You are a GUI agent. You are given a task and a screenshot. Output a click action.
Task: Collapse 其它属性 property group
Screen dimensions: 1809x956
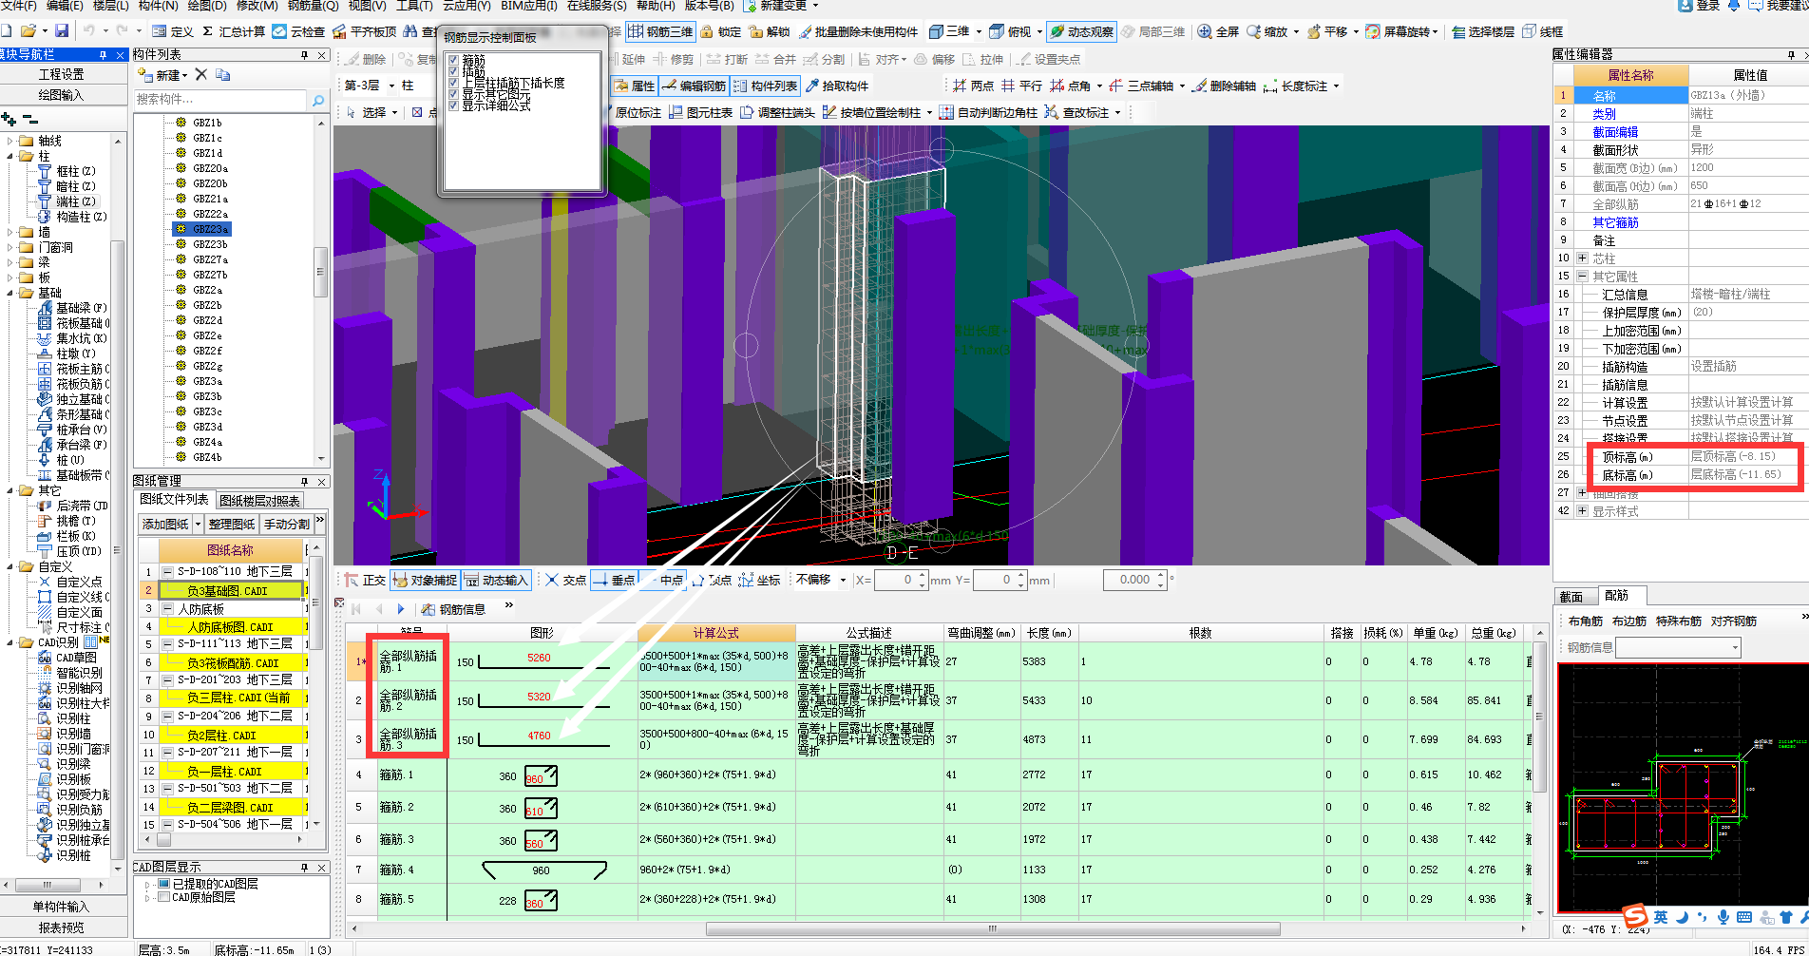(x=1582, y=276)
